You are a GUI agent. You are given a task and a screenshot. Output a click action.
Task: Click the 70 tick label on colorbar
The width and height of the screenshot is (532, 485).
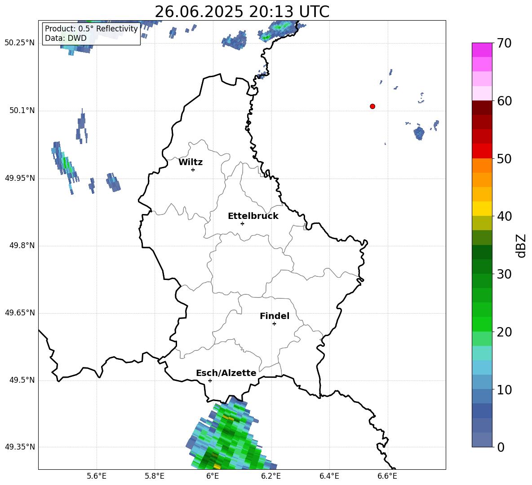(x=504, y=44)
